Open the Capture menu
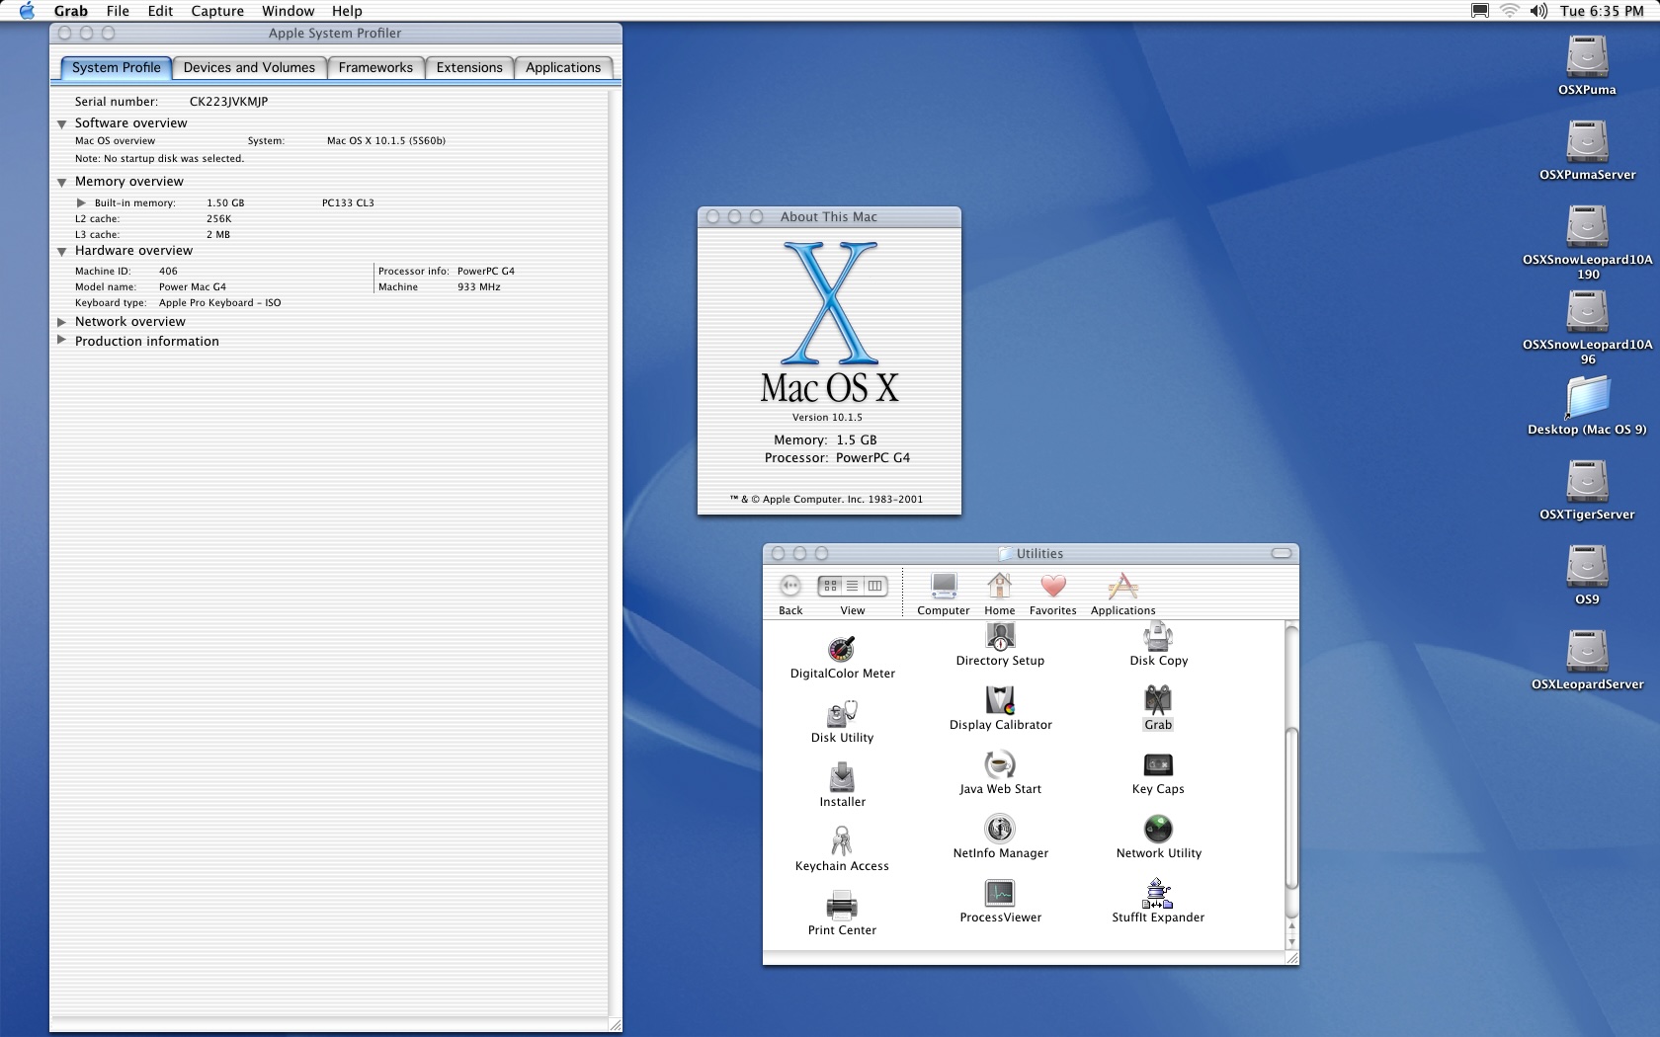 click(x=217, y=11)
